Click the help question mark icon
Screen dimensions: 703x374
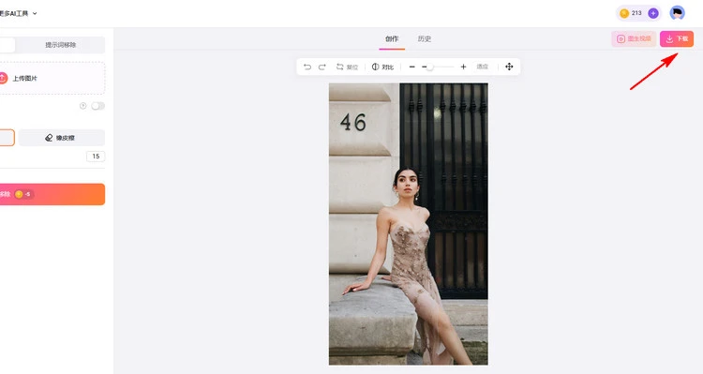tap(82, 106)
